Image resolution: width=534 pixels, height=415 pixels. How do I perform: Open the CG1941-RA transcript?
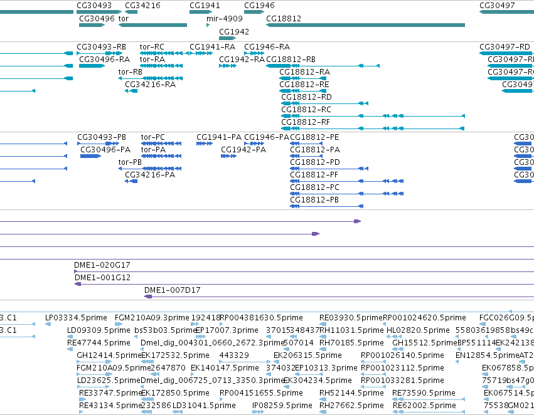click(x=201, y=53)
